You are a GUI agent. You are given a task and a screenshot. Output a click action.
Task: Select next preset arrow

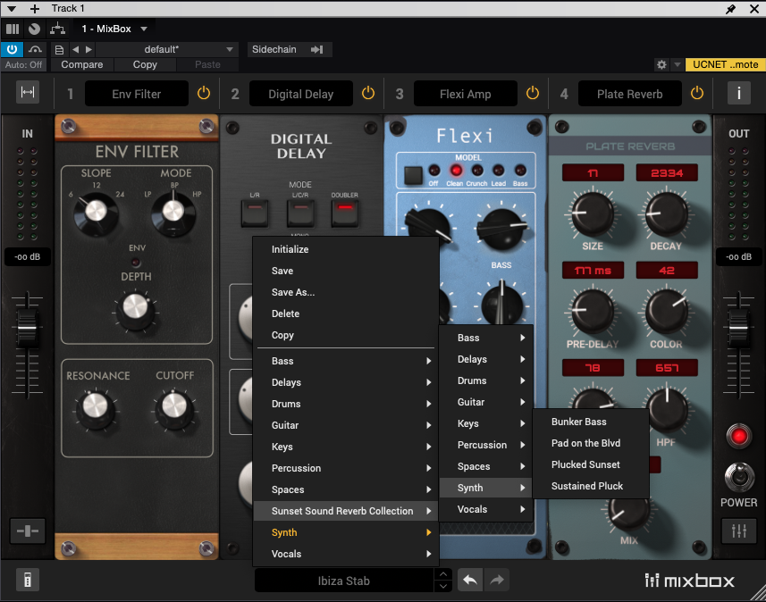88,49
